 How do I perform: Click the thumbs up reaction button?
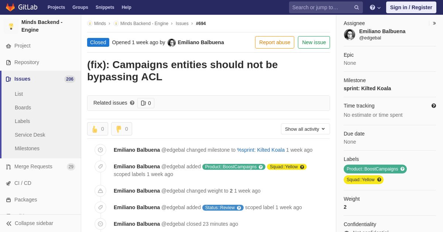[x=97, y=129]
